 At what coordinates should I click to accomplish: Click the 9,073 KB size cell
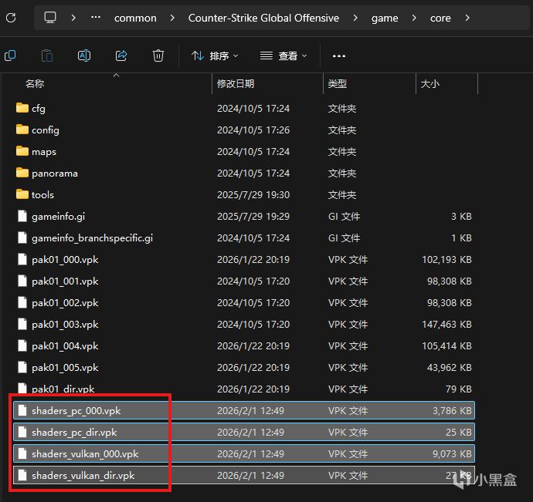452,453
